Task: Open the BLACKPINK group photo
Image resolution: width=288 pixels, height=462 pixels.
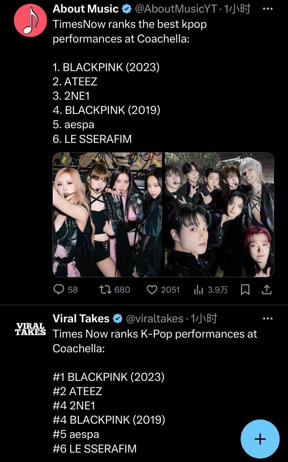Action: [107, 215]
